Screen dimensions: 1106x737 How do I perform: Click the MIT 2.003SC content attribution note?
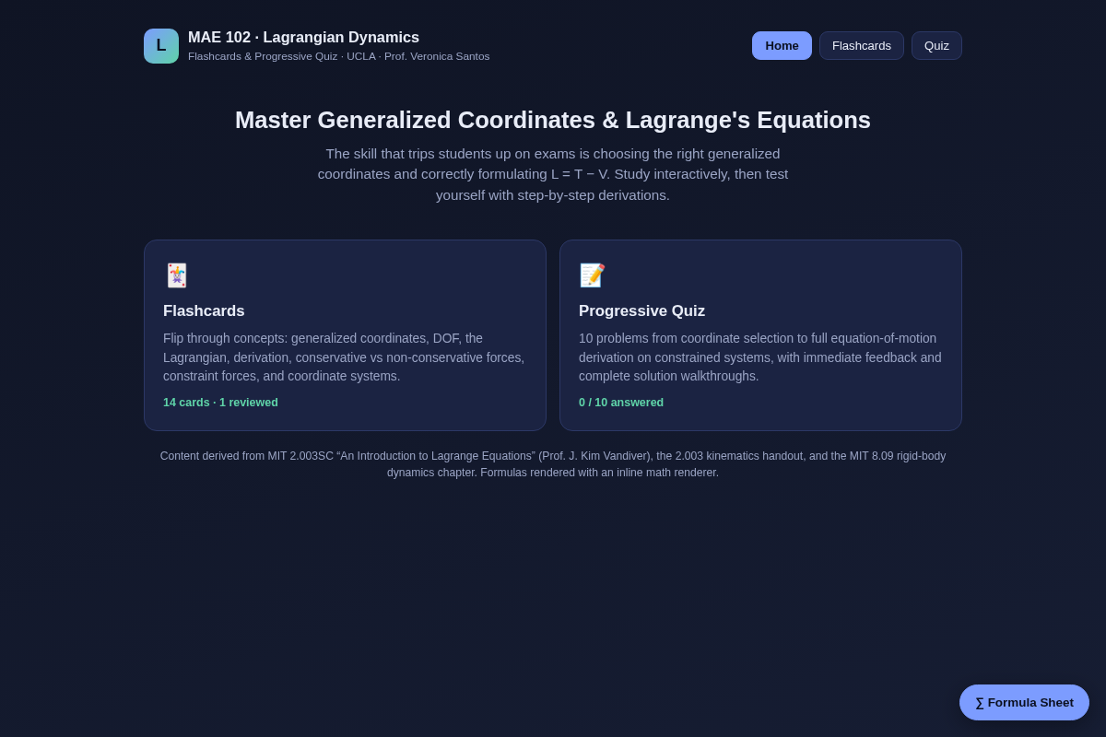(x=553, y=464)
